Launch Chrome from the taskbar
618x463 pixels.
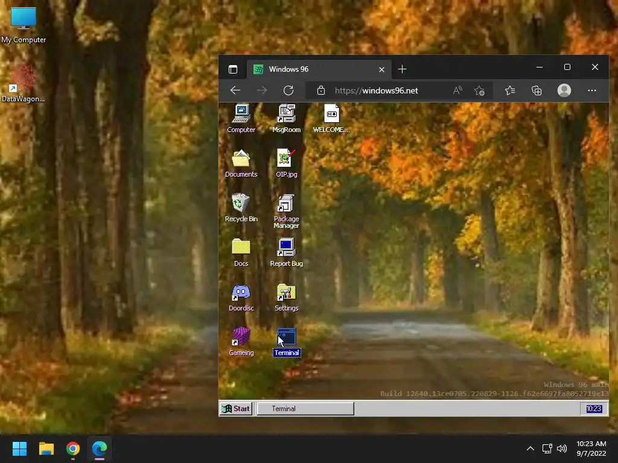point(73,449)
